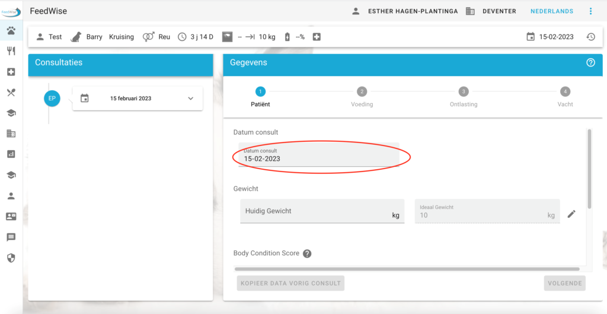Click the Datum consult date field
The height and width of the screenshot is (314, 607).
point(319,155)
